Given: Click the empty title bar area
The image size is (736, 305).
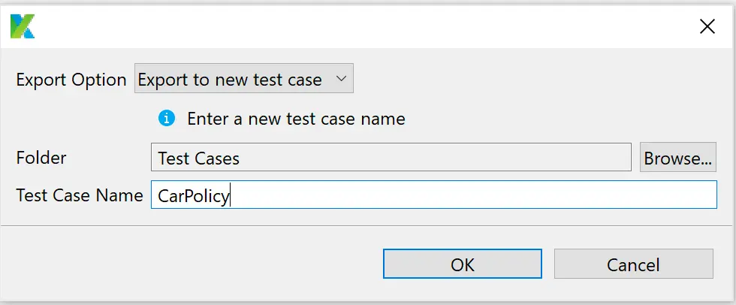Looking at the screenshot, I should click(360, 26).
